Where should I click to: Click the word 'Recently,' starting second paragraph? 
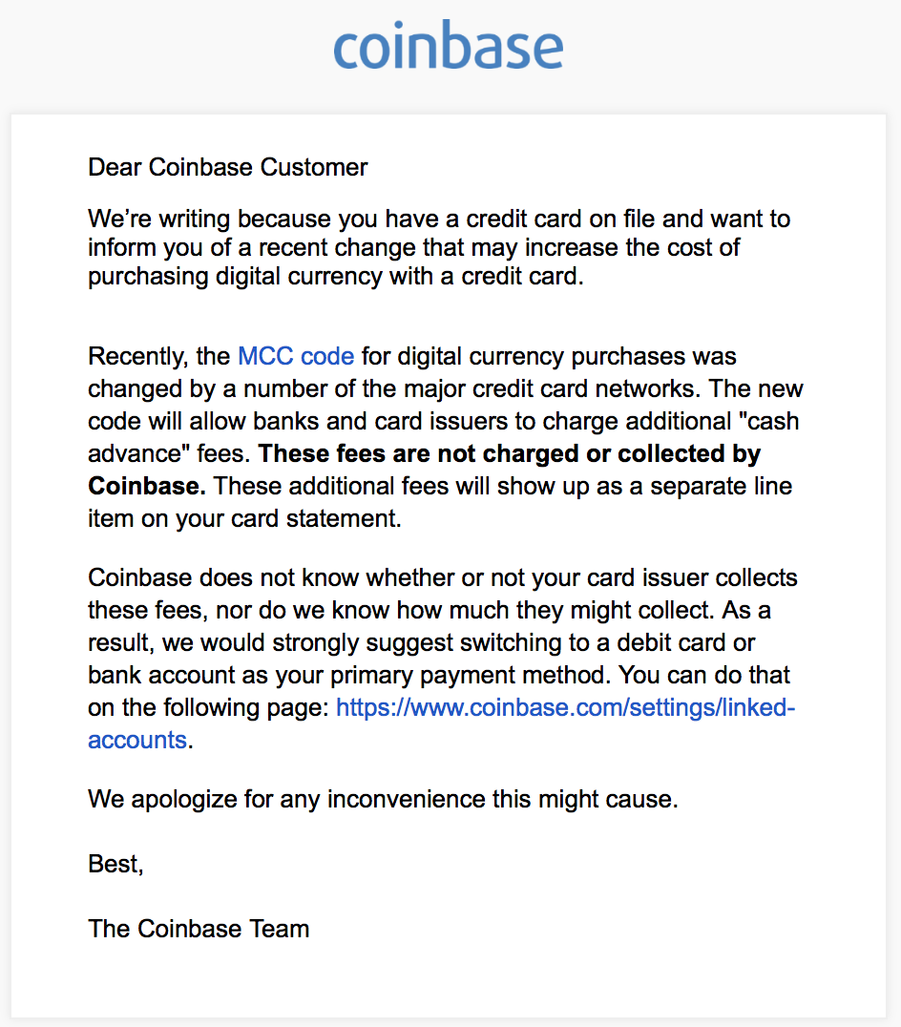coord(138,356)
